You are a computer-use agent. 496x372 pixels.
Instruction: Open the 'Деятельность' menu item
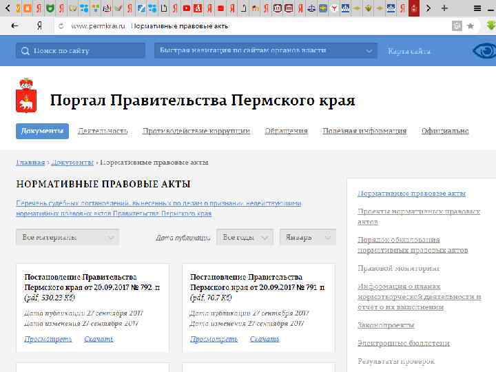pyautogui.click(x=103, y=131)
